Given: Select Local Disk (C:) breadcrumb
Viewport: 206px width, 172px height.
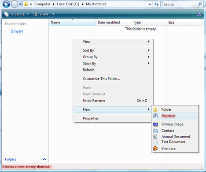Looking at the screenshot, I should 68,4.
